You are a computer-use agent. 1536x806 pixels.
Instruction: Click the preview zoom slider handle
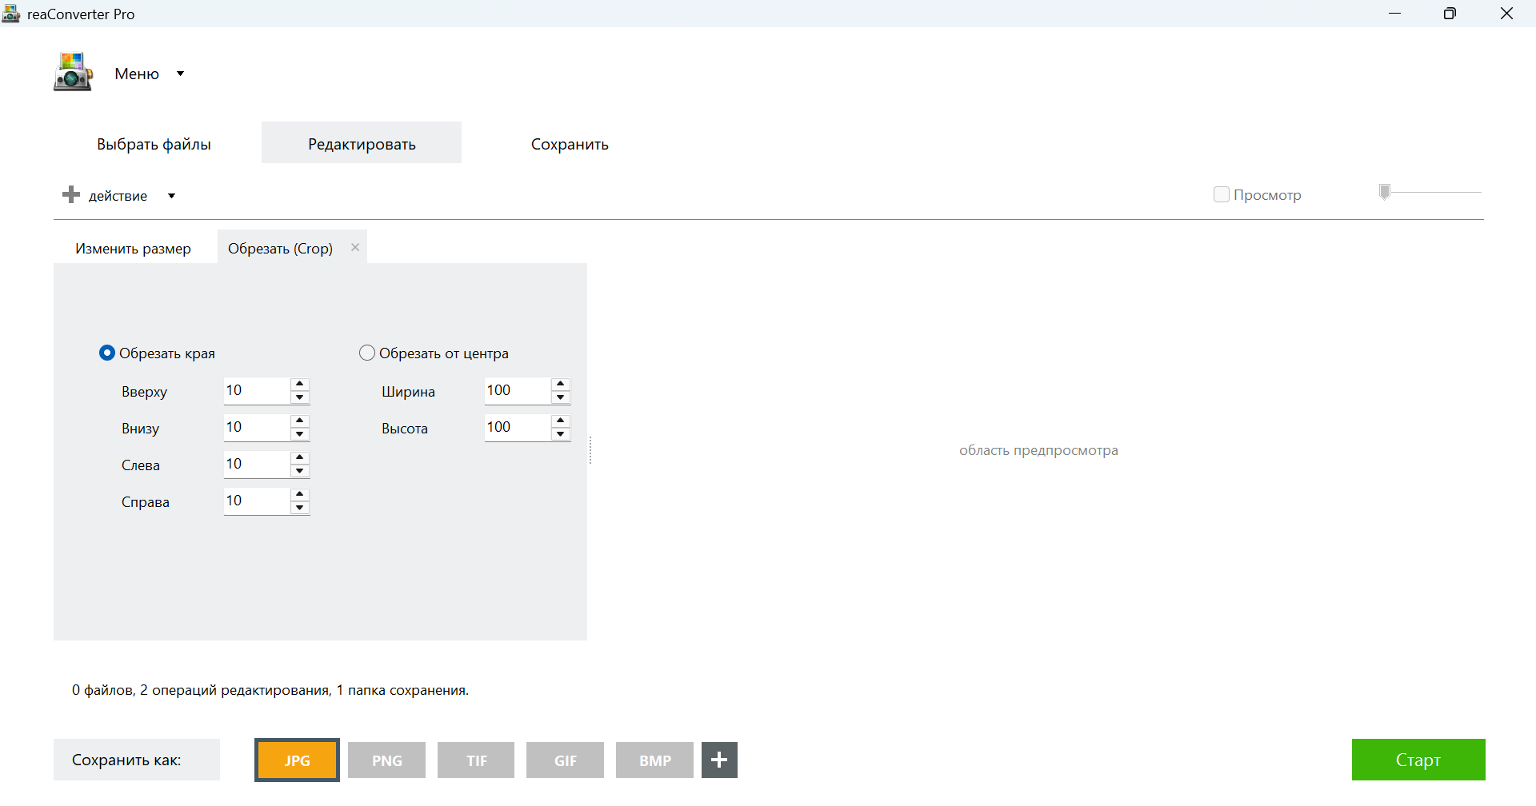1385,192
